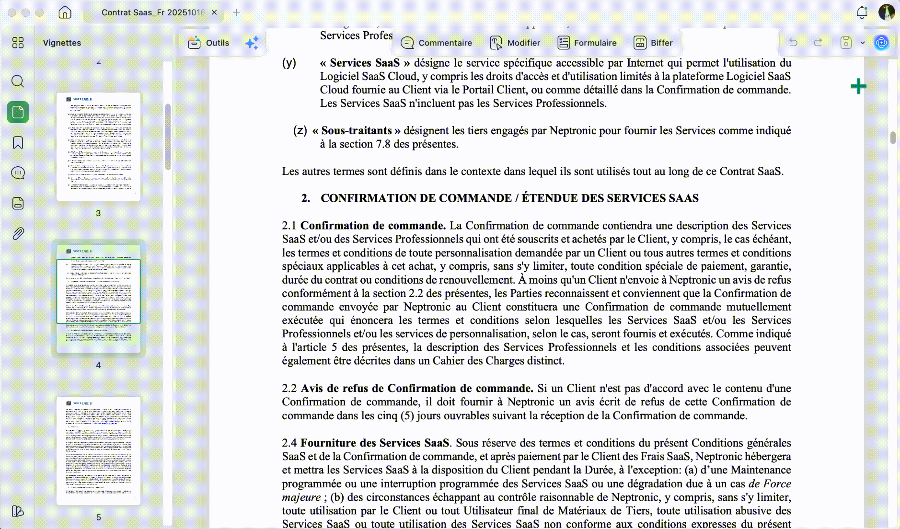Viewport: 900px width, 529px height.
Task: Click page number 5 label
Action: [x=98, y=517]
